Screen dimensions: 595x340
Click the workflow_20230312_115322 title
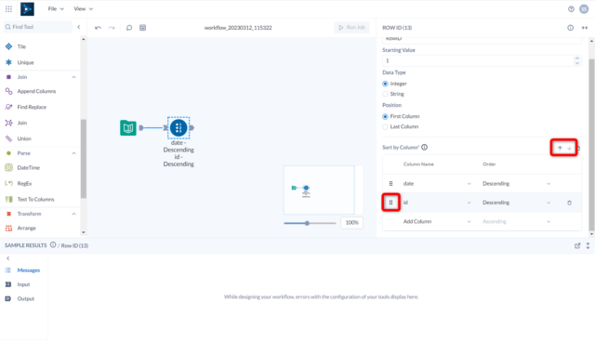click(x=238, y=28)
